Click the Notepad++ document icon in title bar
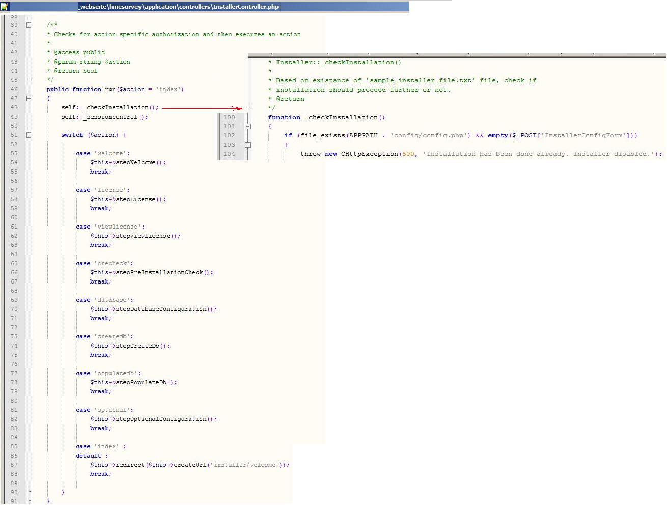The image size is (667, 509). point(5,6)
